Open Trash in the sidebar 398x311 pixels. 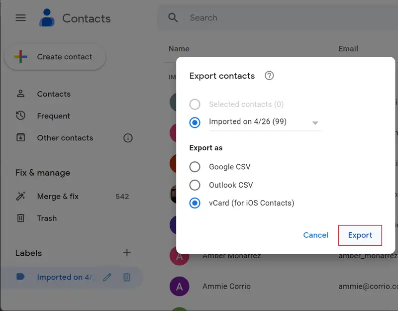pyautogui.click(x=47, y=218)
